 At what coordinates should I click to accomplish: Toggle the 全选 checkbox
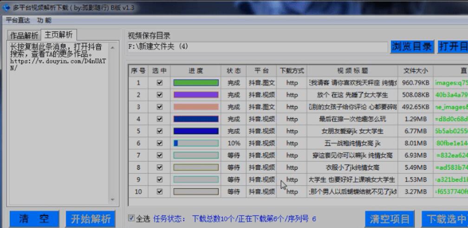[x=131, y=218]
